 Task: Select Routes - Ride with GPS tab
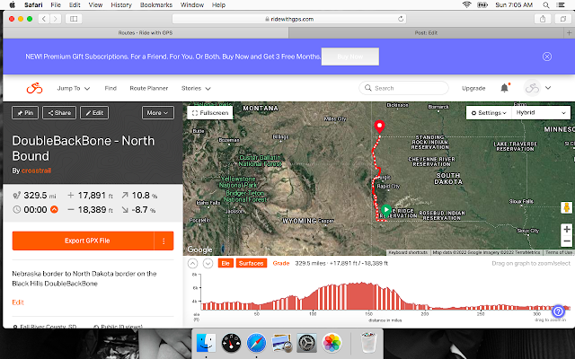click(146, 32)
